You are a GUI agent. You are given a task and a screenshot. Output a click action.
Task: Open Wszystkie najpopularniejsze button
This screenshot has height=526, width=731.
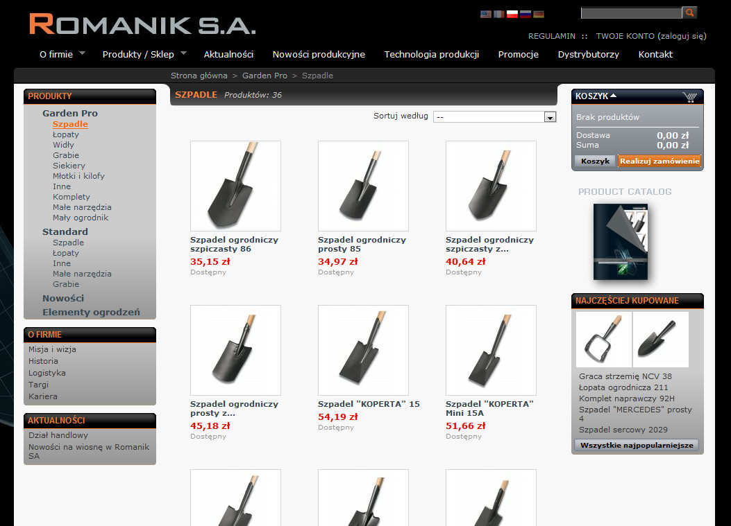[x=637, y=445]
